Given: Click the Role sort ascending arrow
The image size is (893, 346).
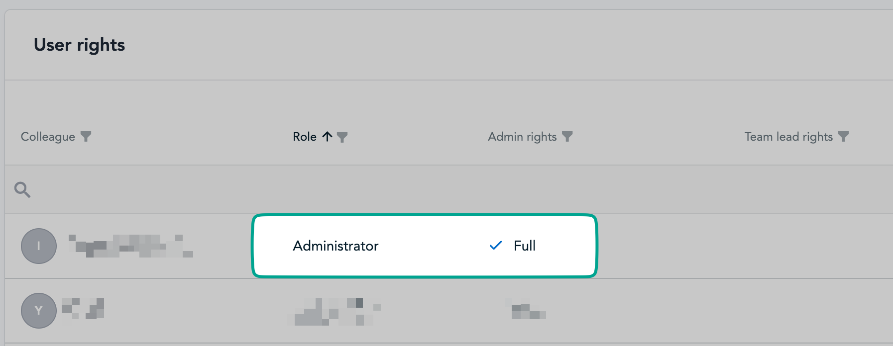Looking at the screenshot, I should 327,137.
